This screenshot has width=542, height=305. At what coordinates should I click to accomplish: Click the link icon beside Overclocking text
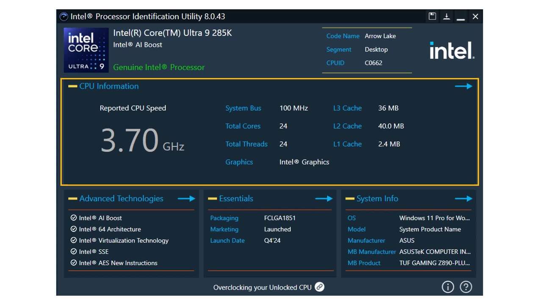320,287
